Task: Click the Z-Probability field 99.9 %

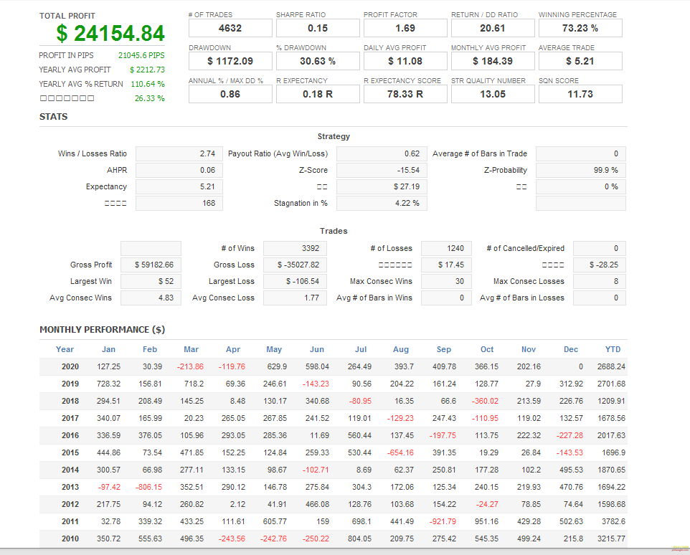Action: click(581, 170)
